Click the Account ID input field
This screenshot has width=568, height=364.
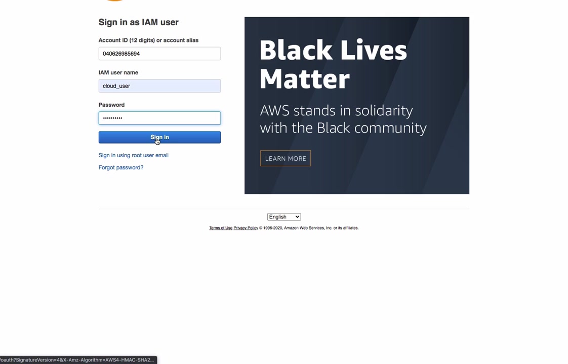pos(159,54)
